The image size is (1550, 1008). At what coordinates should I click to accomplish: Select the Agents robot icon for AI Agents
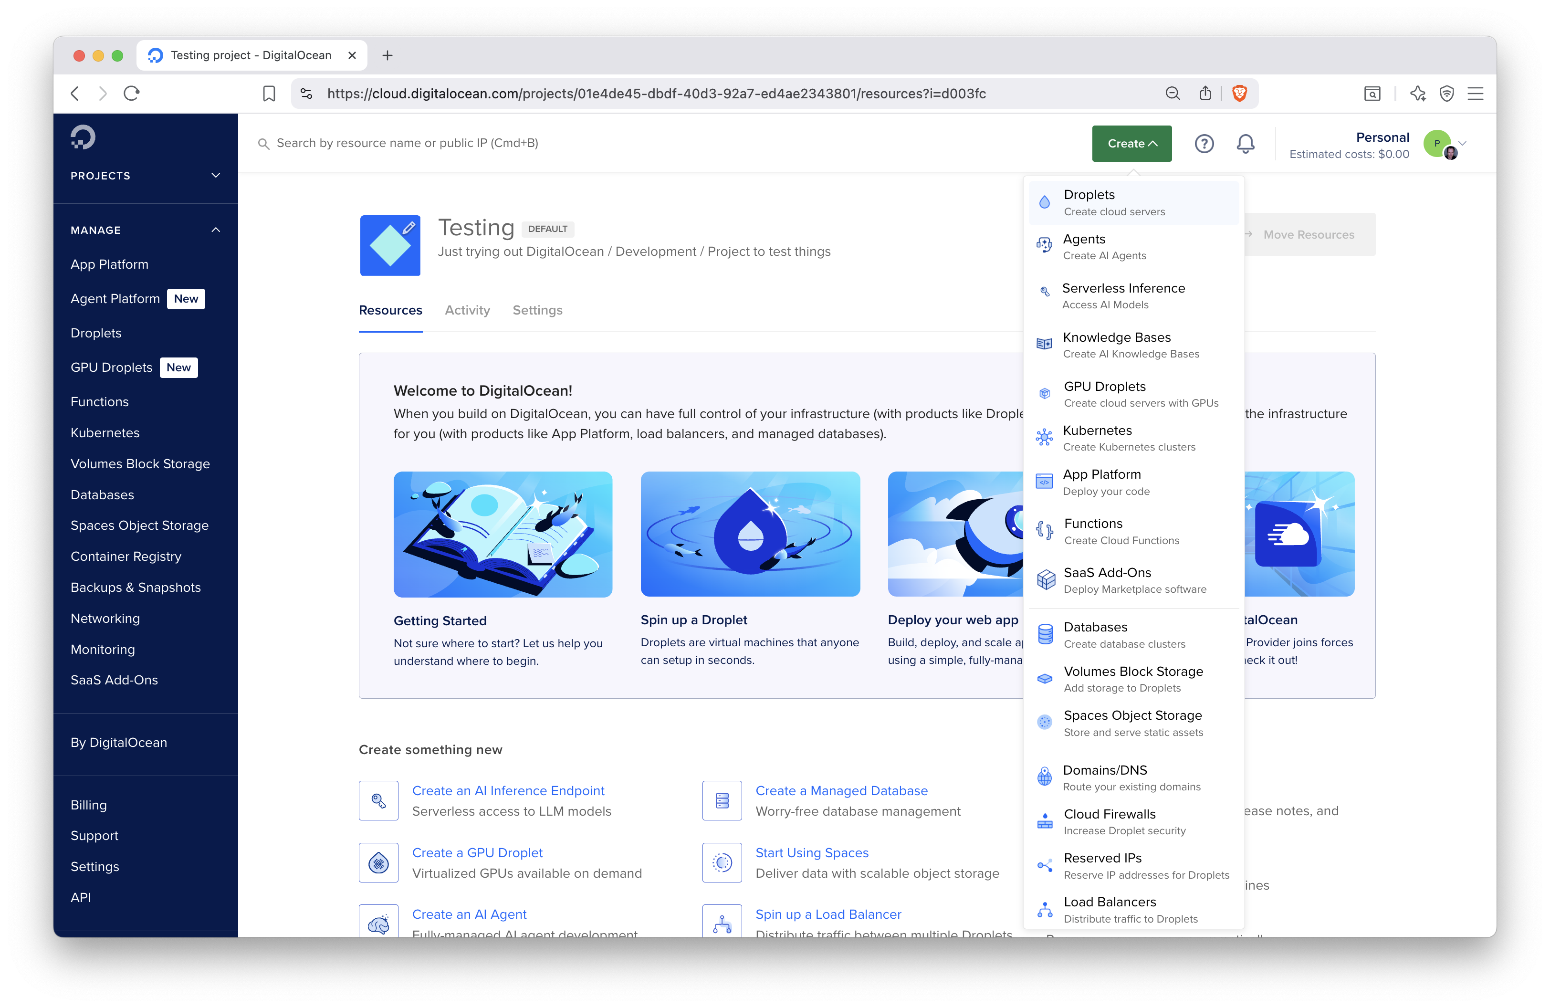point(1045,245)
